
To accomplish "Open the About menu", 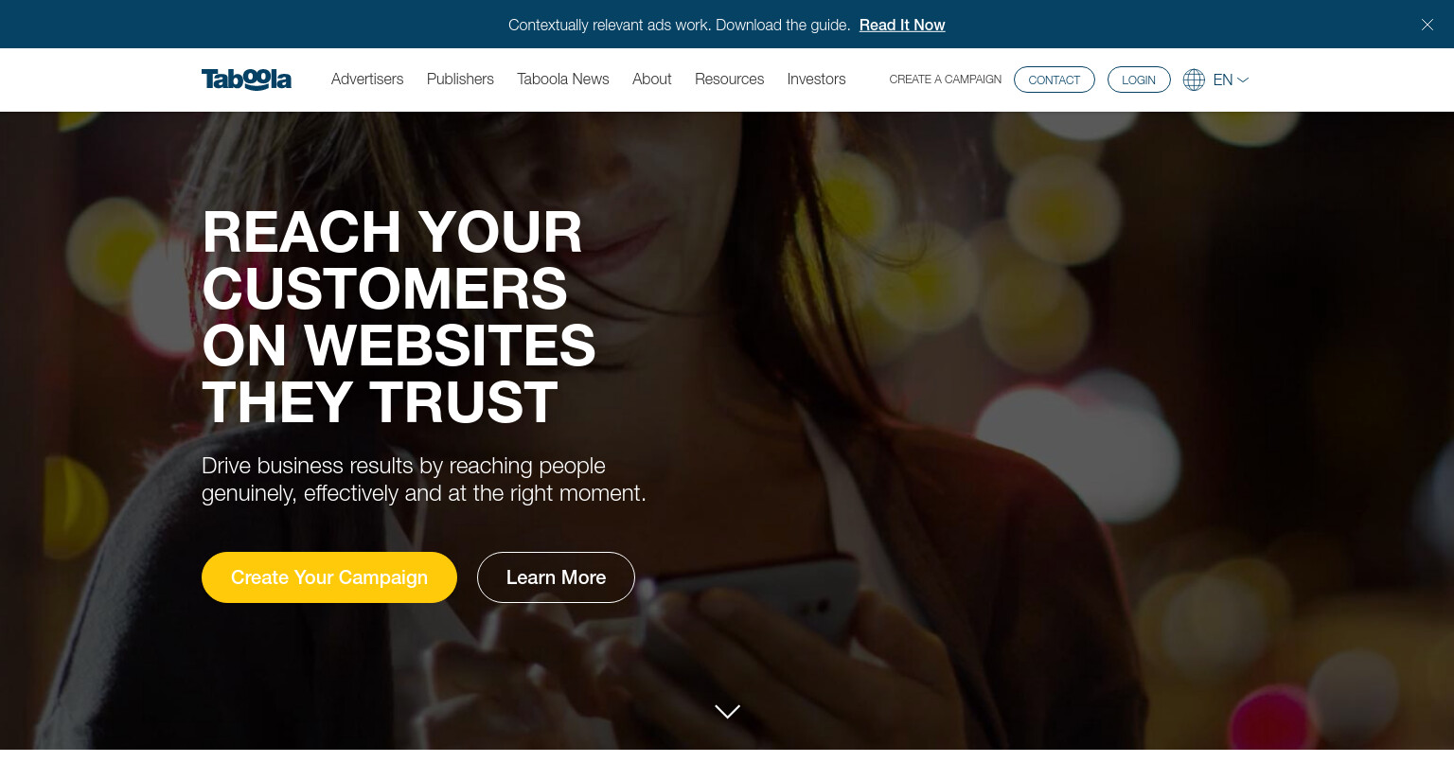I will (652, 80).
